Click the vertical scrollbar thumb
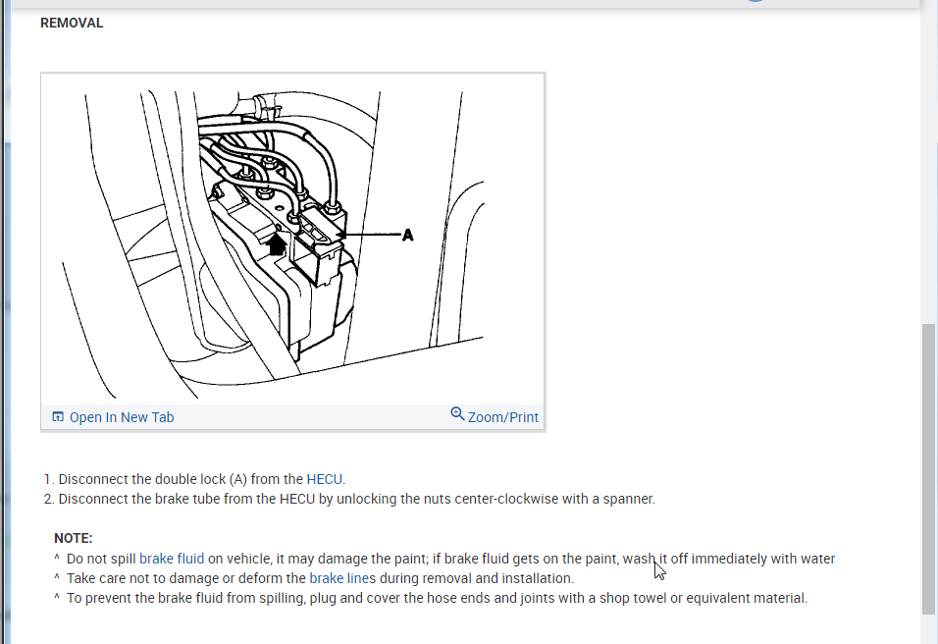 coord(928,468)
